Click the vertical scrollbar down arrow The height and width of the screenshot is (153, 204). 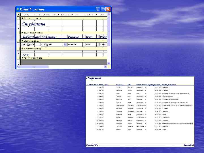click(109, 63)
